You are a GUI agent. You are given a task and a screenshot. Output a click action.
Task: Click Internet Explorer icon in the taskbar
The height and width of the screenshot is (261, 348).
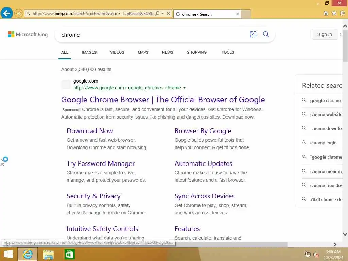click(28, 254)
